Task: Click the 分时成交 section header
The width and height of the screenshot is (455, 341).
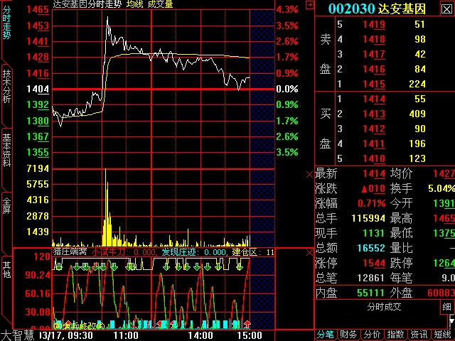Action: point(384,307)
